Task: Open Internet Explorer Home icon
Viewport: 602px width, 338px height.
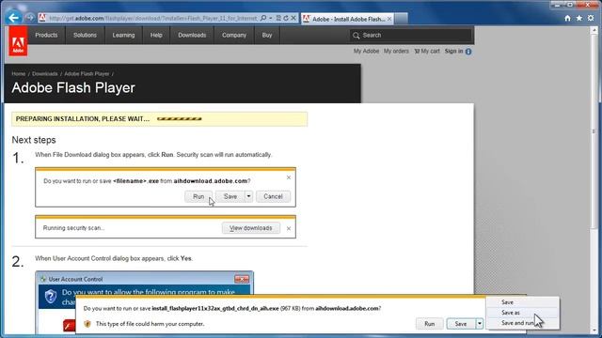Action: point(567,18)
